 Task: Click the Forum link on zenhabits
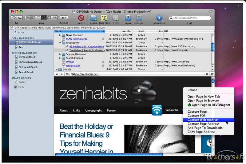coord(111,110)
